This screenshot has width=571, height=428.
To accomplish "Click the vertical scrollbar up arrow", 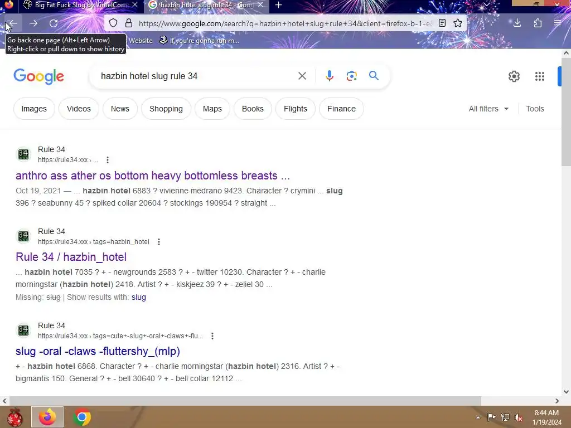I will (x=566, y=53).
